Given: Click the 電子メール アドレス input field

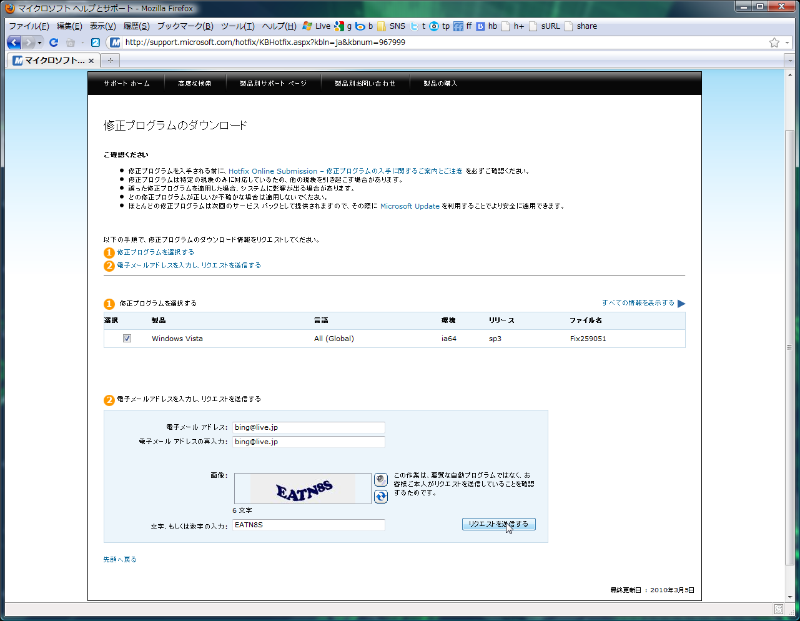Looking at the screenshot, I should coord(309,427).
